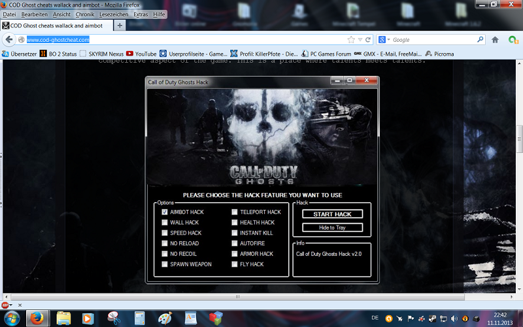Open the Hilfe menu

159,14
